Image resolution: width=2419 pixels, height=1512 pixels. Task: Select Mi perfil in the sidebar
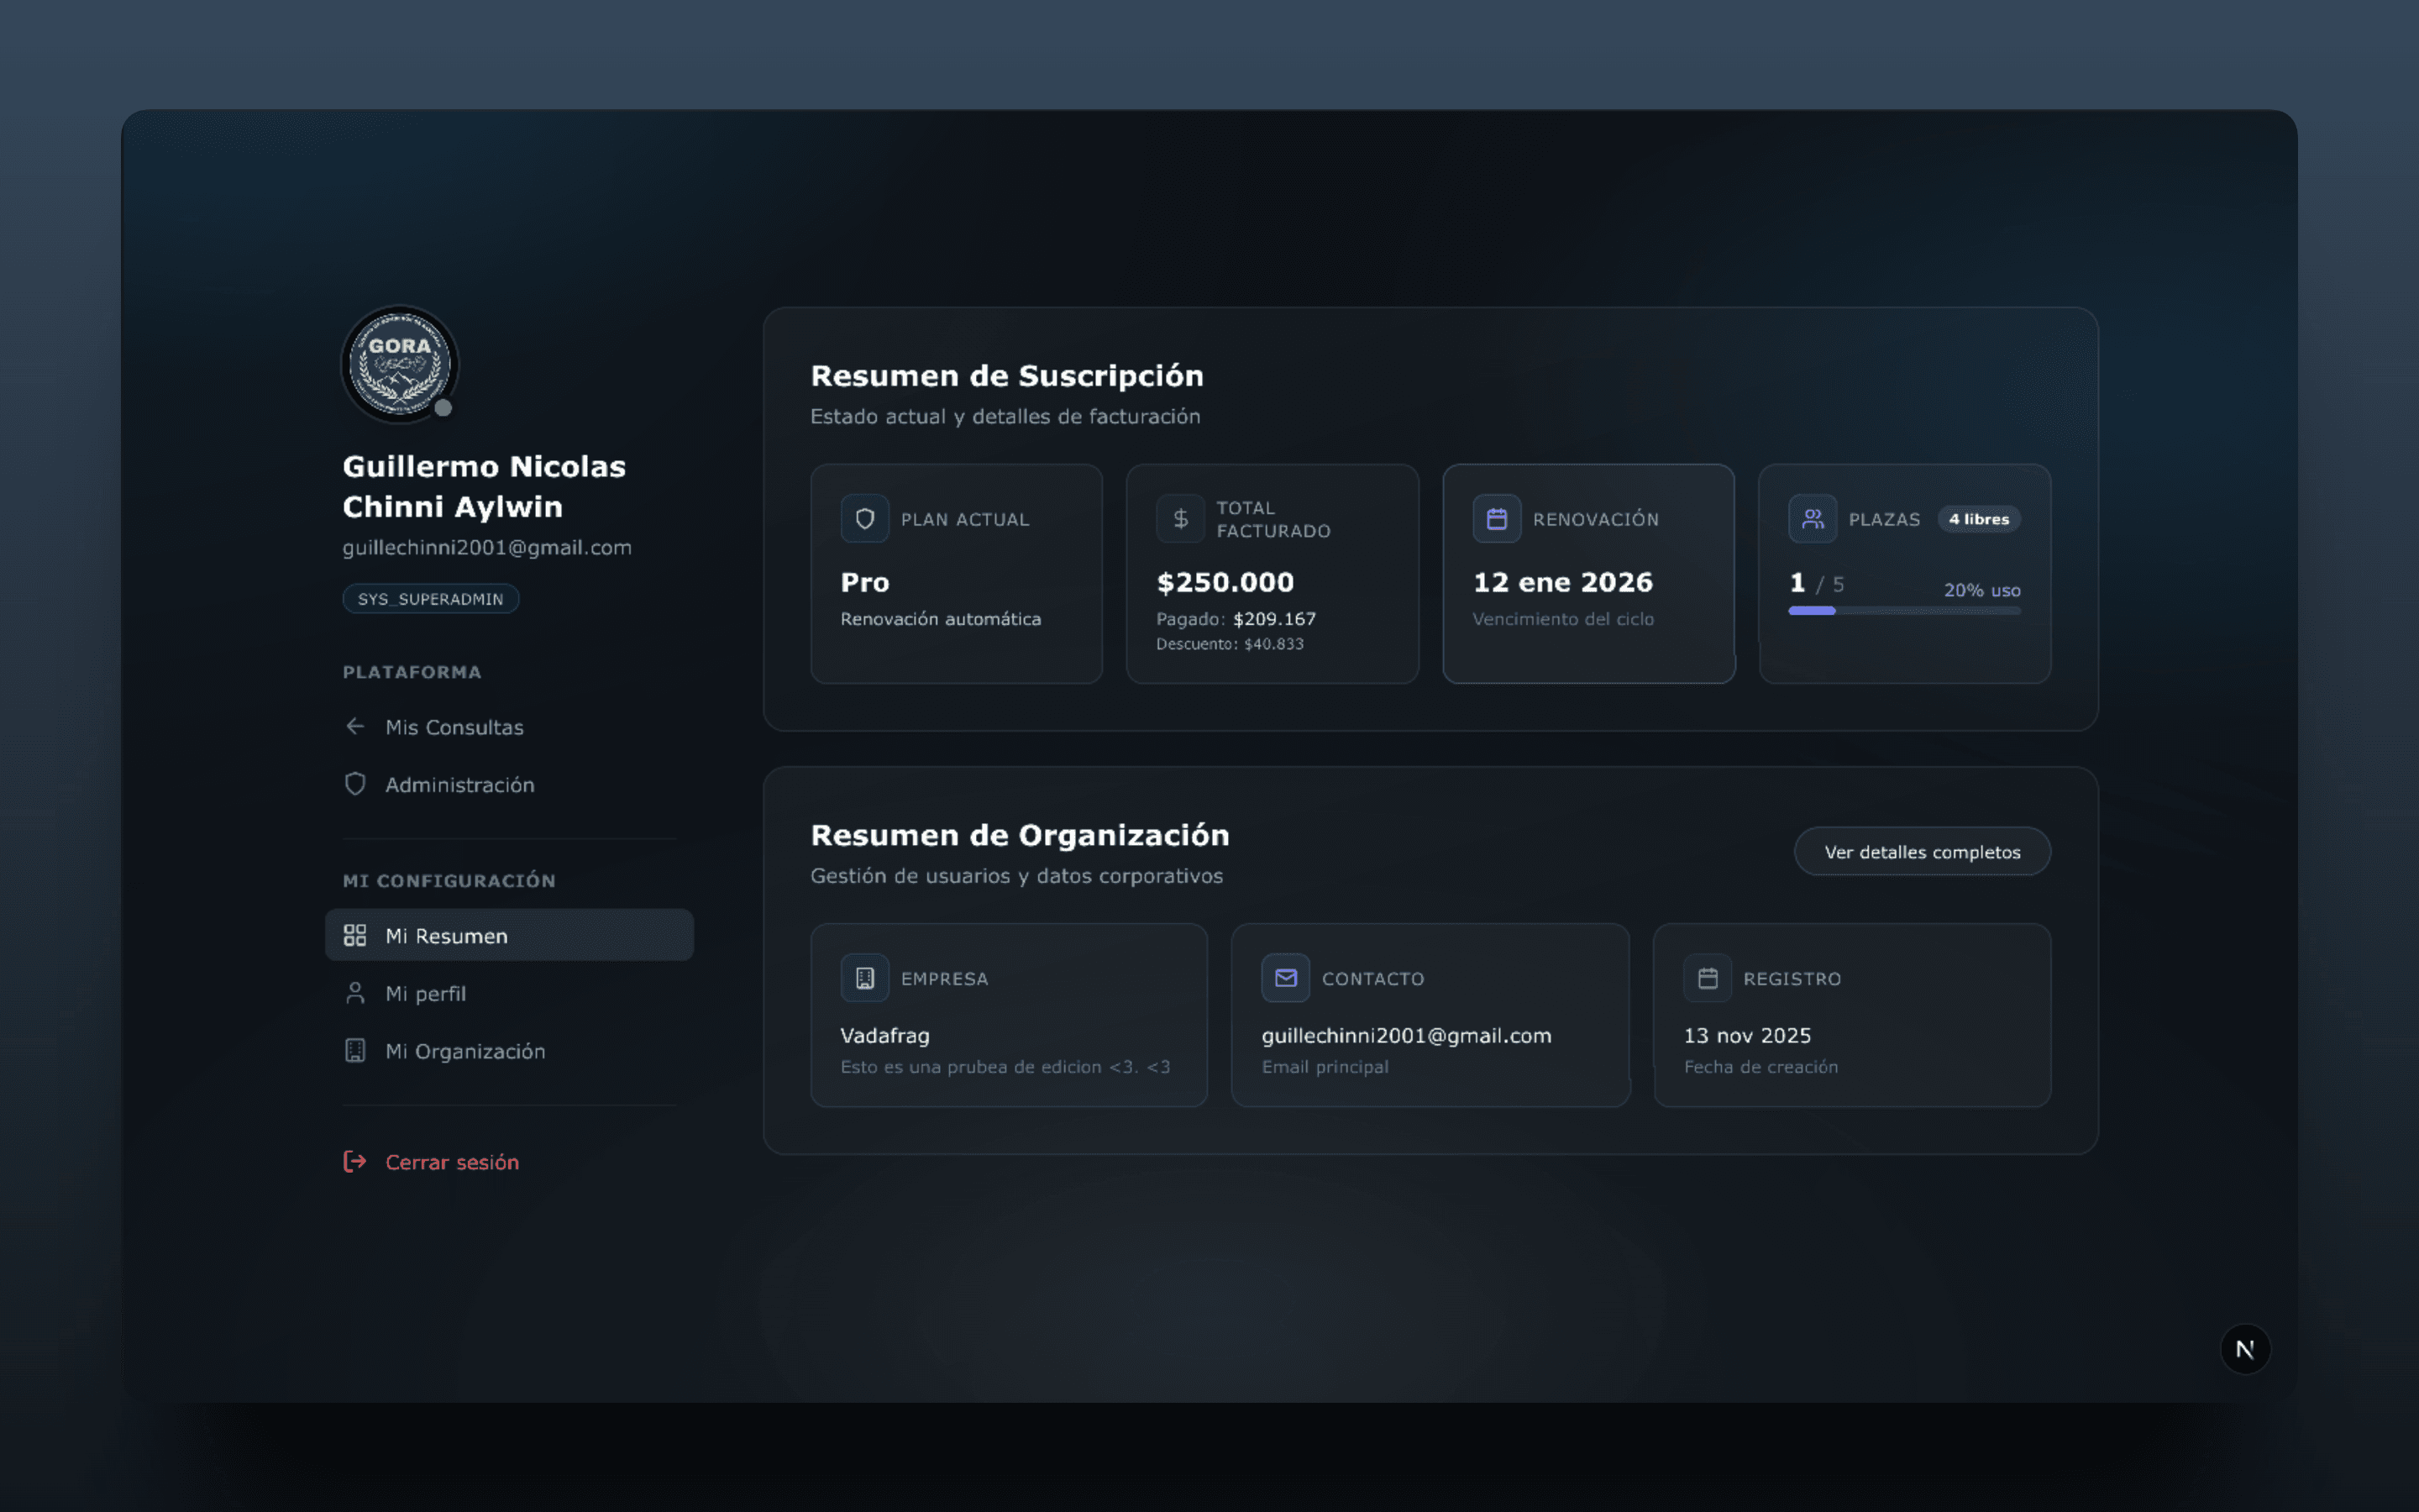[x=425, y=993]
